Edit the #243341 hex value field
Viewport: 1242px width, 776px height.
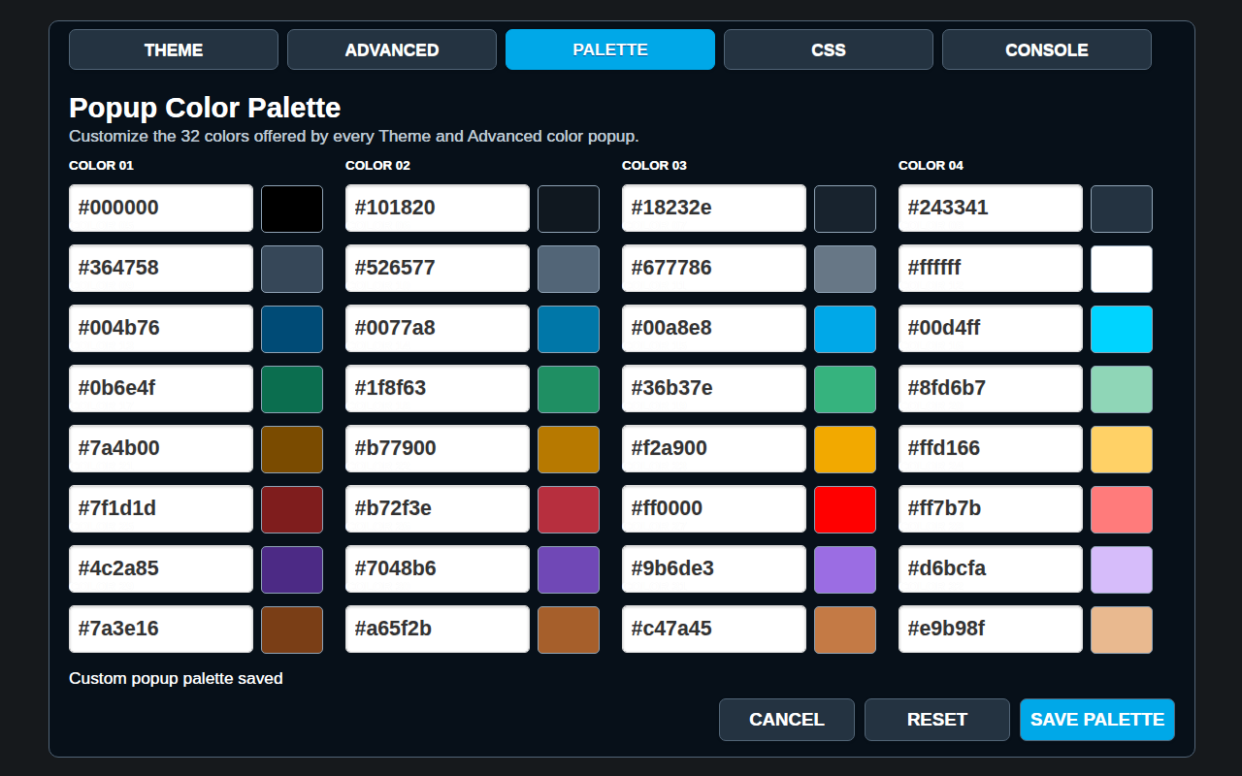[x=991, y=209]
